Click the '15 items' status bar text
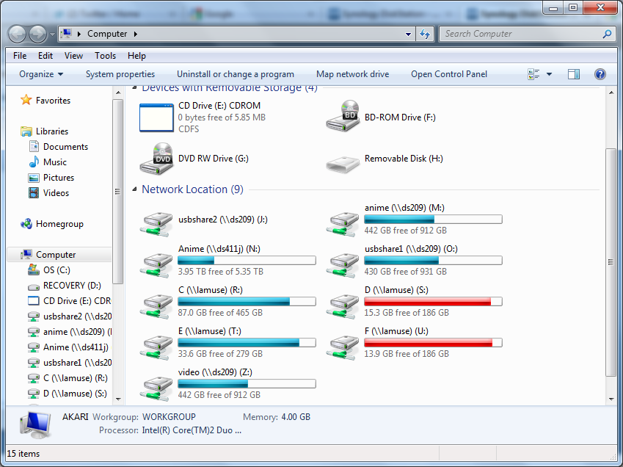The height and width of the screenshot is (467, 623). (23, 454)
